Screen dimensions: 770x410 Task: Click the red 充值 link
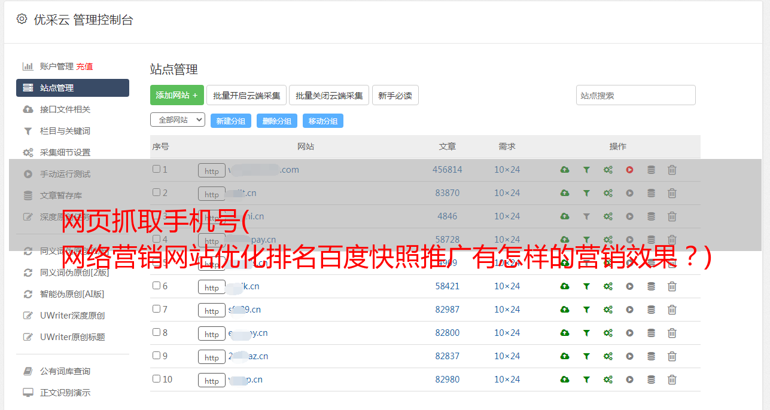[84, 66]
